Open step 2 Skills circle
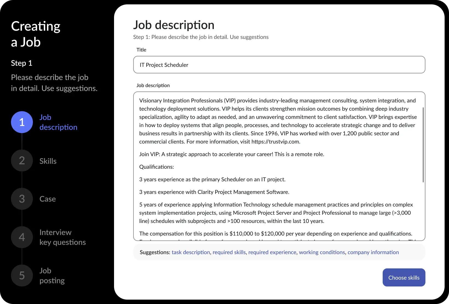 coord(22,160)
